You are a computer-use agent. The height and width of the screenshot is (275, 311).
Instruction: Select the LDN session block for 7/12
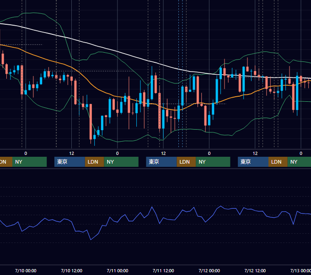[278, 162]
